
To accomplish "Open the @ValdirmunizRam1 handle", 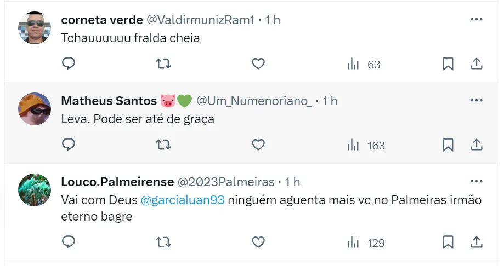I will [x=200, y=20].
